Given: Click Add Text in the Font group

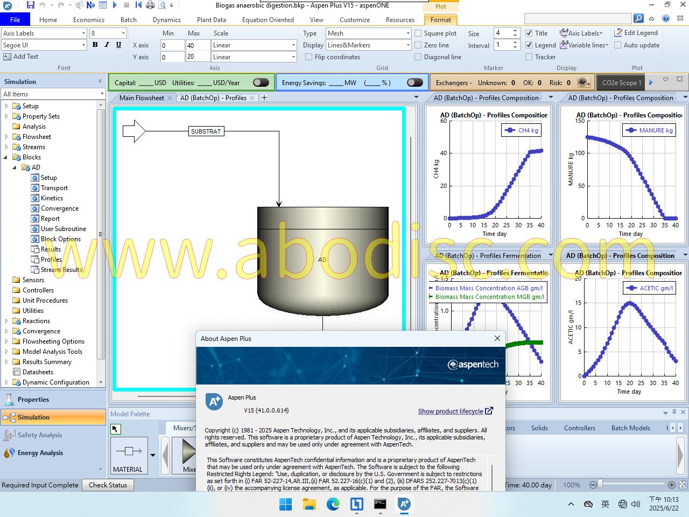Looking at the screenshot, I should coord(20,57).
